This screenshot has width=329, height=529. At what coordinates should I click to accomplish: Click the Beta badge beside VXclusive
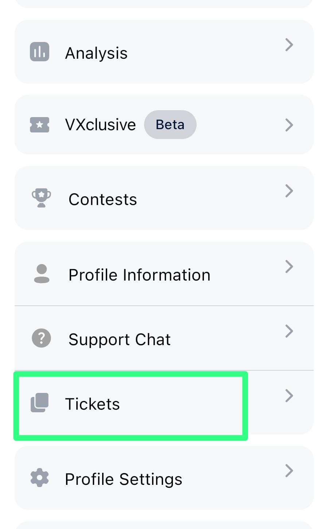(170, 125)
